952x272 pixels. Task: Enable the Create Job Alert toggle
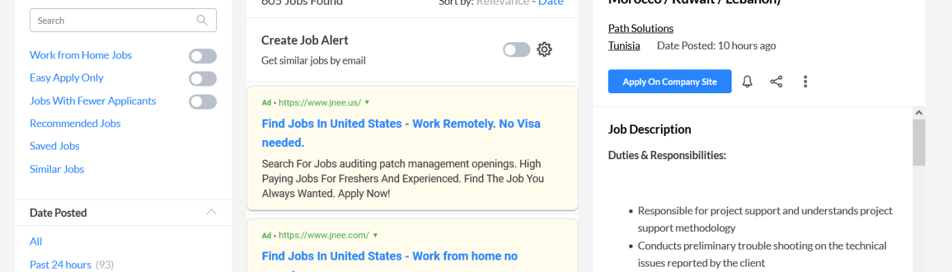click(x=516, y=50)
